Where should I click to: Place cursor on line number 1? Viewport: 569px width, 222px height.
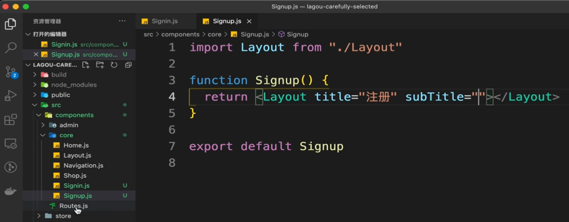(x=172, y=47)
